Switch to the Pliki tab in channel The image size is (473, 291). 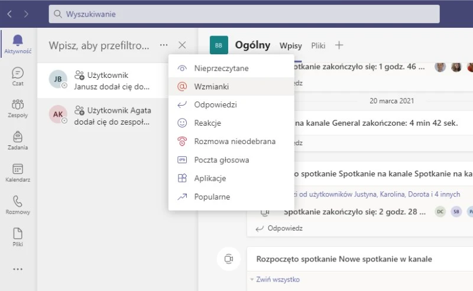[318, 45]
